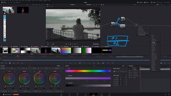Image resolution: width=171 pixels, height=96 pixels.
Task: Choose Multiply composite mode
Action: (153, 61)
